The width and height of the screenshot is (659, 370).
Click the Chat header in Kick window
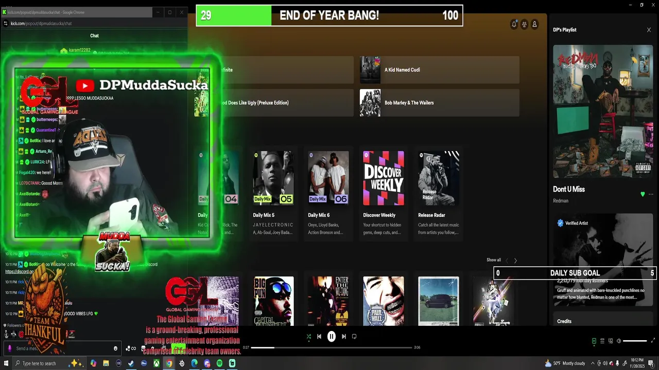pos(94,35)
